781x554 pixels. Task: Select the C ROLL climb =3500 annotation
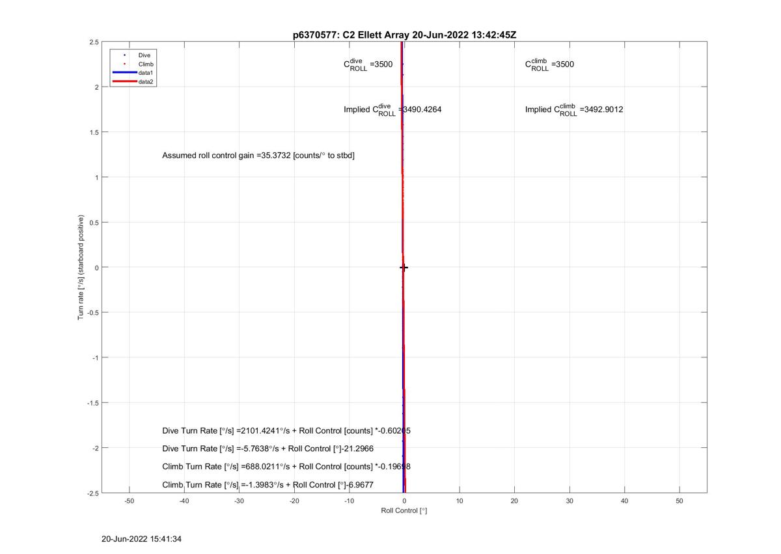(x=549, y=64)
